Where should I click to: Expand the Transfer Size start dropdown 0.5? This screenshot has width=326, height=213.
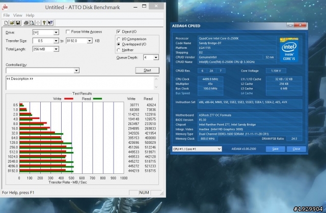(x=56, y=41)
